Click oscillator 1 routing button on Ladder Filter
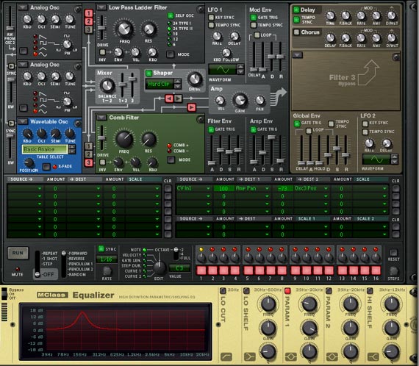Image resolution: width=419 pixels, height=366 pixels. 89,13
